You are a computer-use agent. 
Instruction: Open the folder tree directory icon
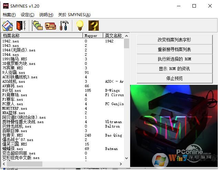tap(37, 26)
